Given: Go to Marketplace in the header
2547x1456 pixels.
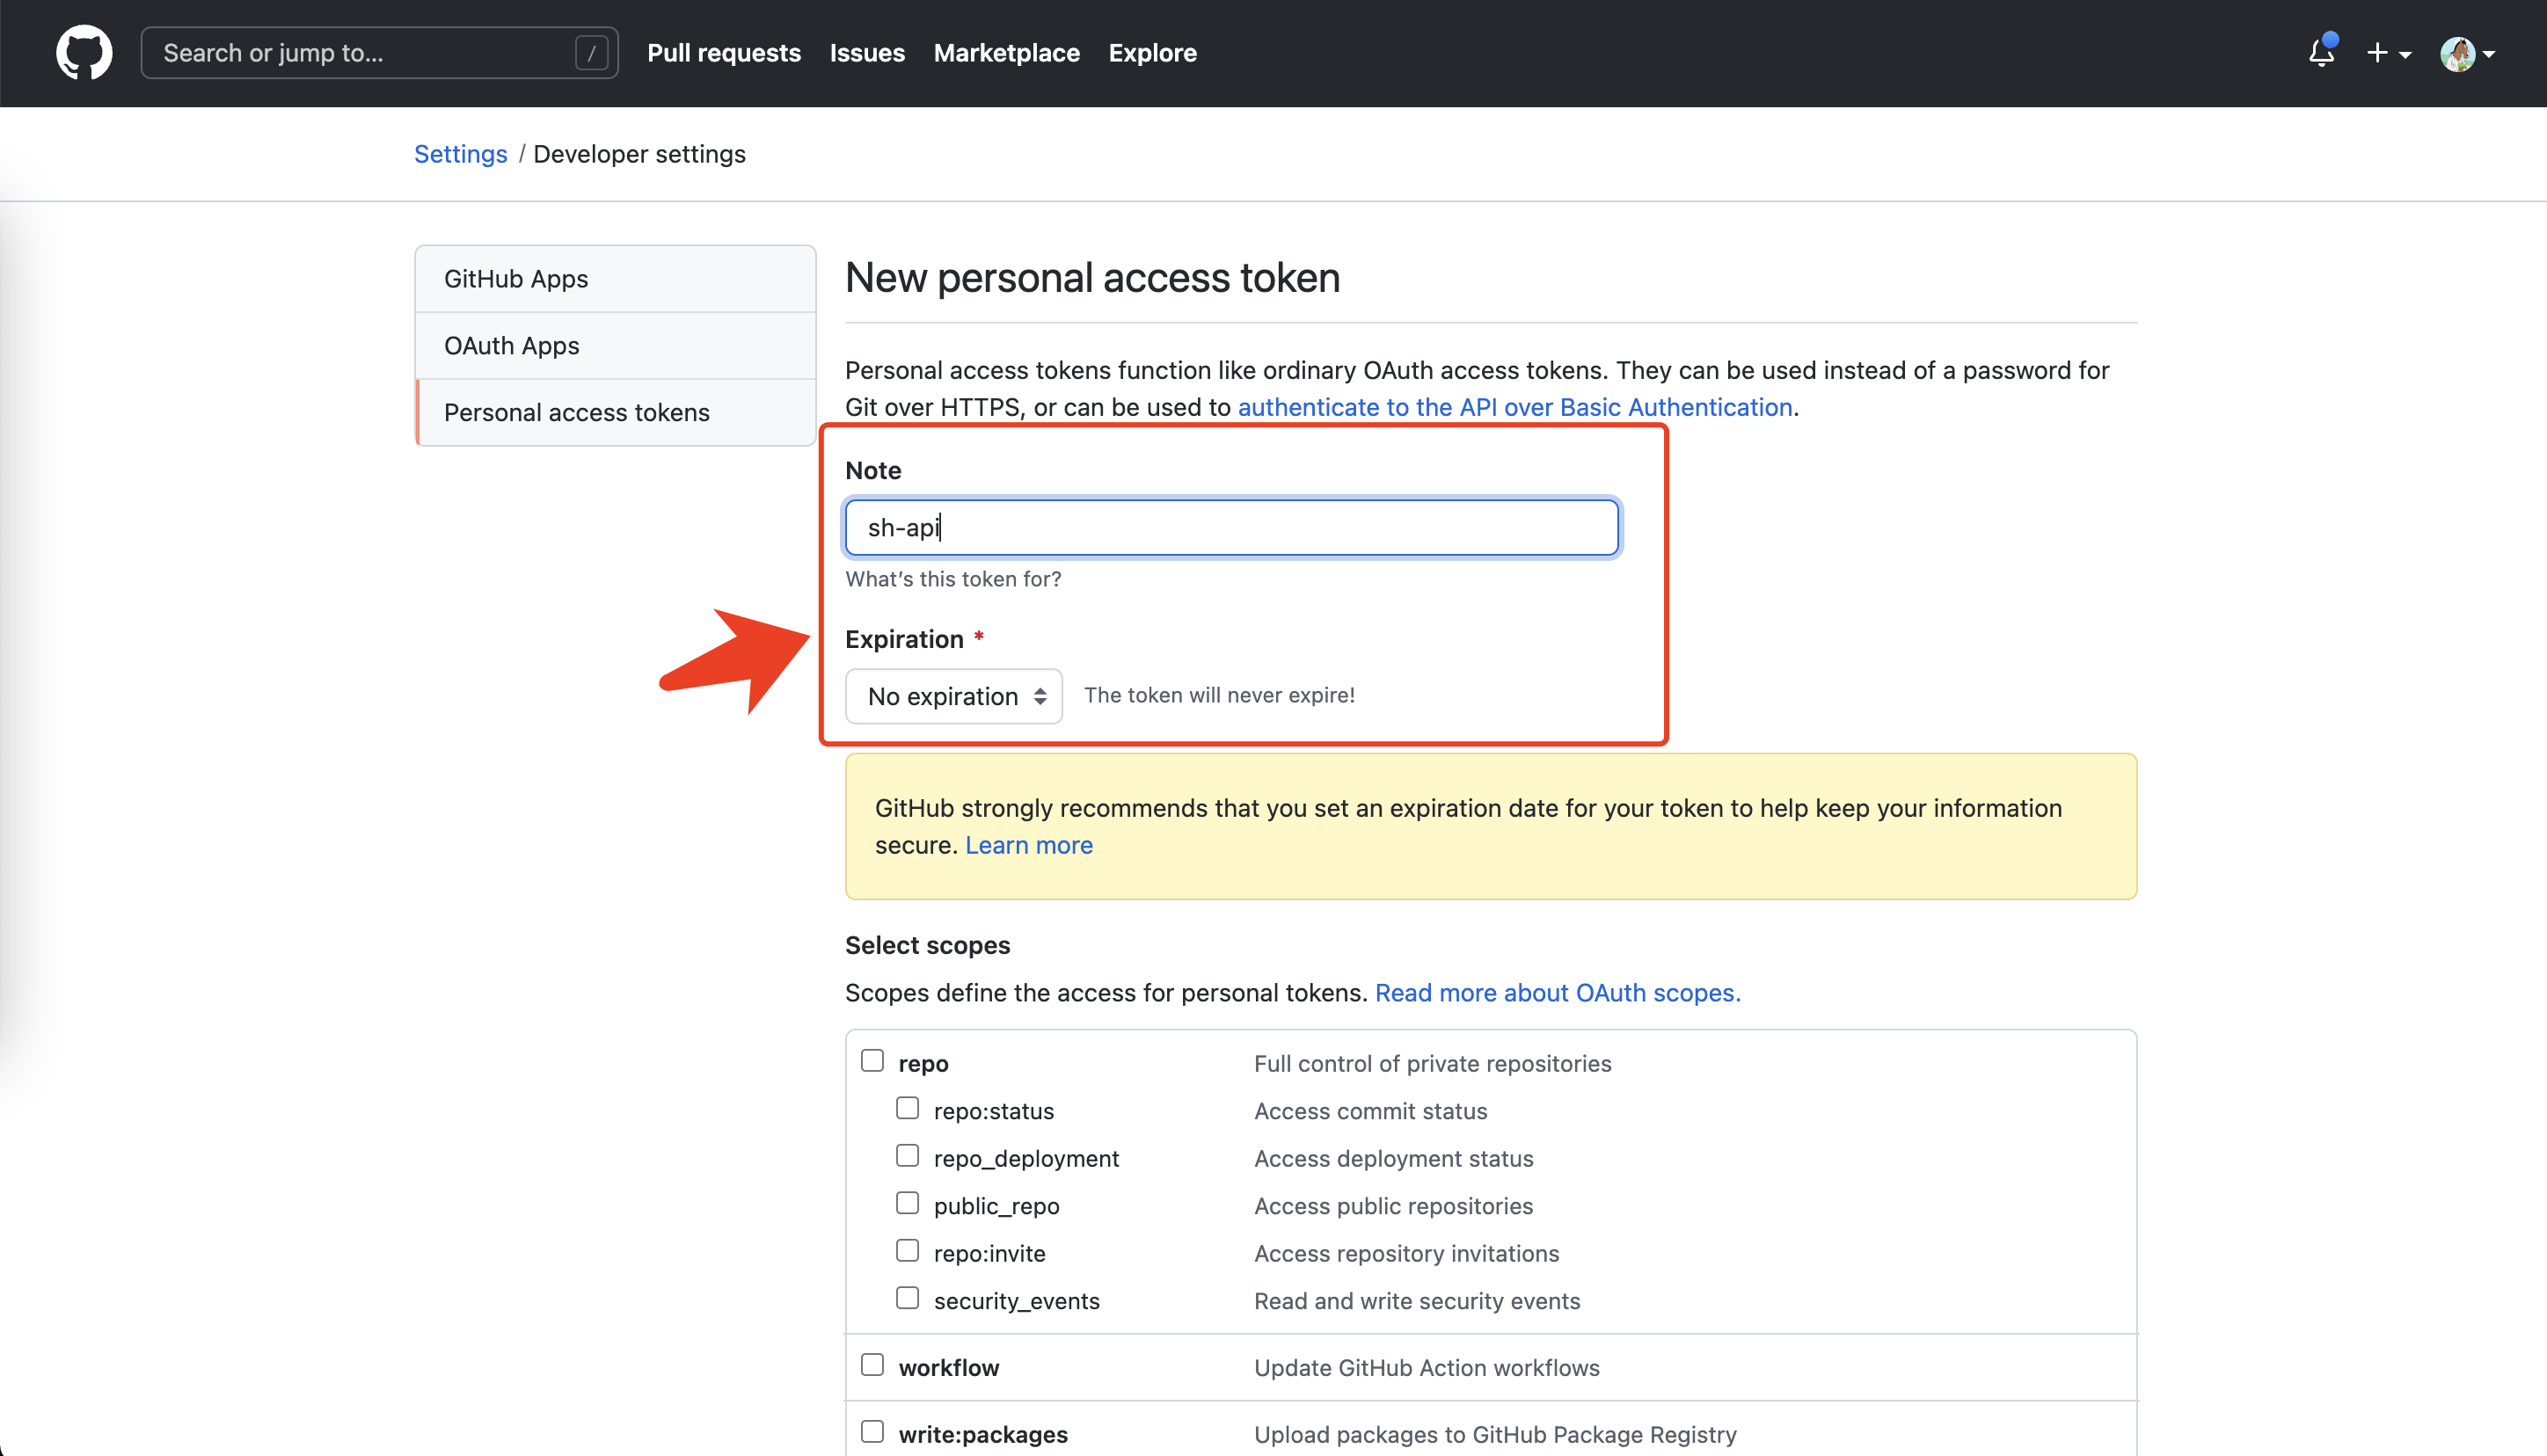Looking at the screenshot, I should tap(1007, 53).
